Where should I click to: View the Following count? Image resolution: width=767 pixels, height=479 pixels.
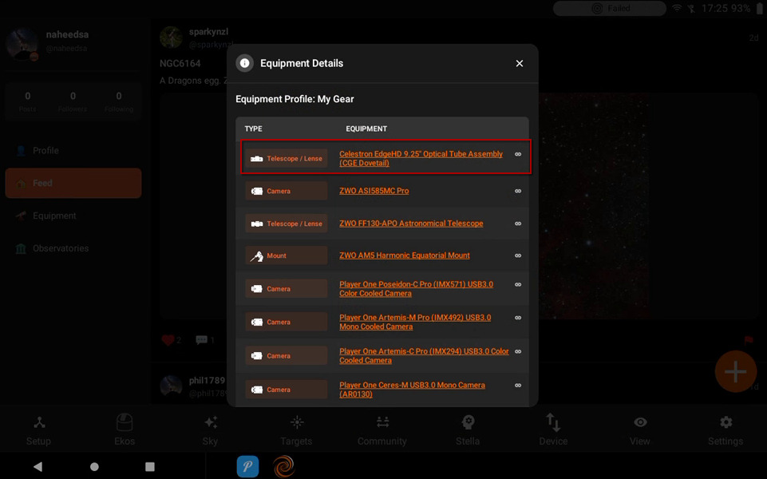pyautogui.click(x=119, y=101)
